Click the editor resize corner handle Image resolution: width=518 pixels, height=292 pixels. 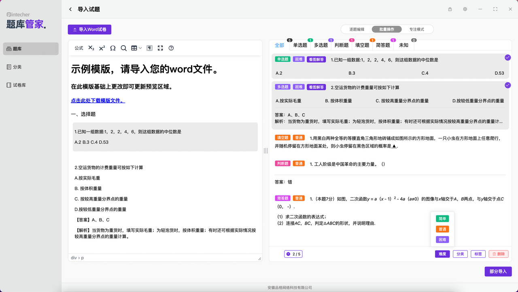pos(259,258)
